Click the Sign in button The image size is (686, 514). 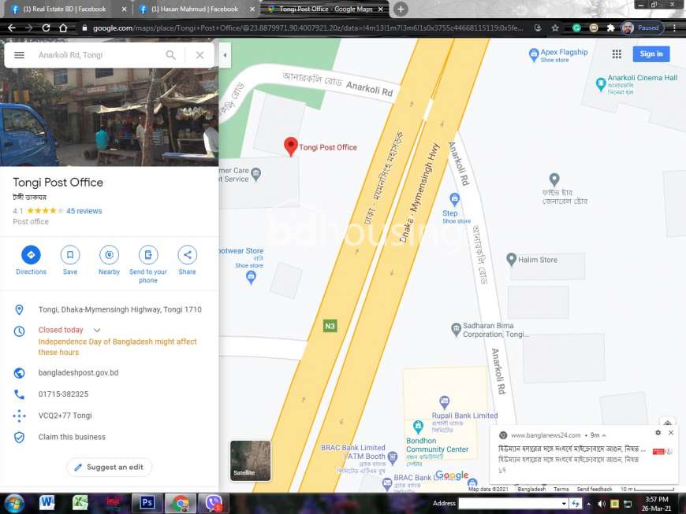[x=651, y=54]
